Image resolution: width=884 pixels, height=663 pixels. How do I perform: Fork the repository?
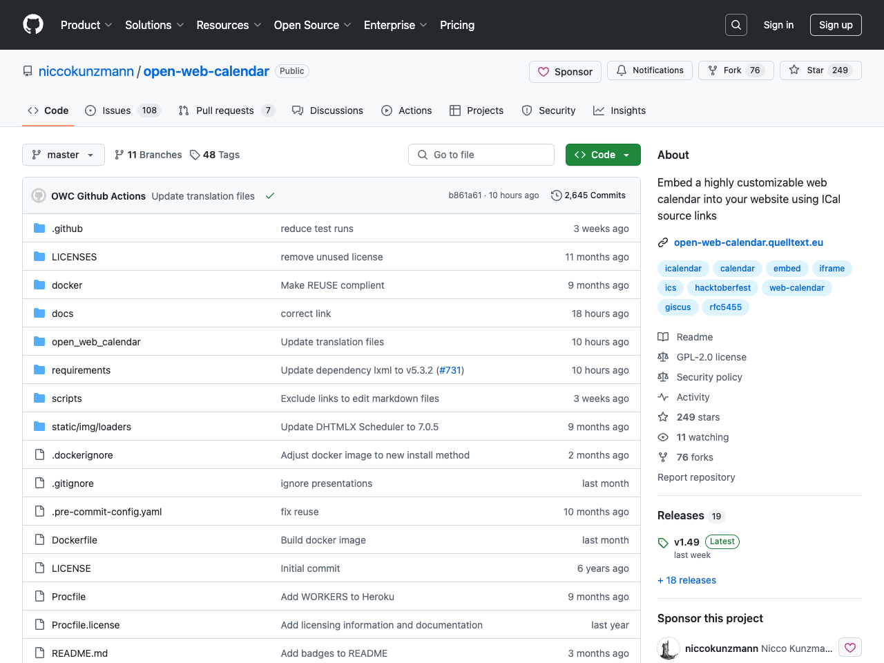coord(736,70)
